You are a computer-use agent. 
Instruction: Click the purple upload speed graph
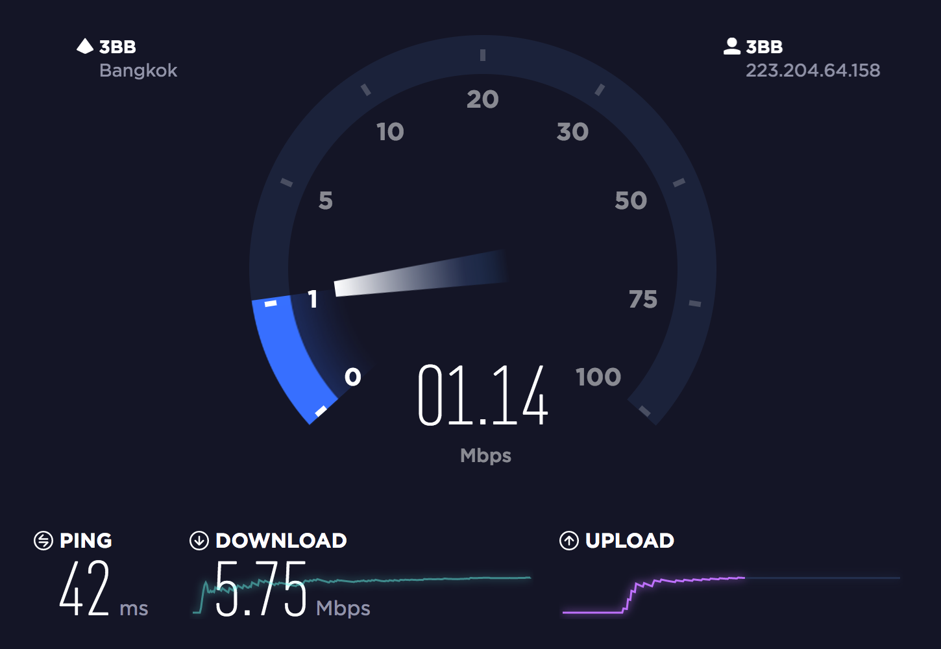pyautogui.click(x=654, y=594)
